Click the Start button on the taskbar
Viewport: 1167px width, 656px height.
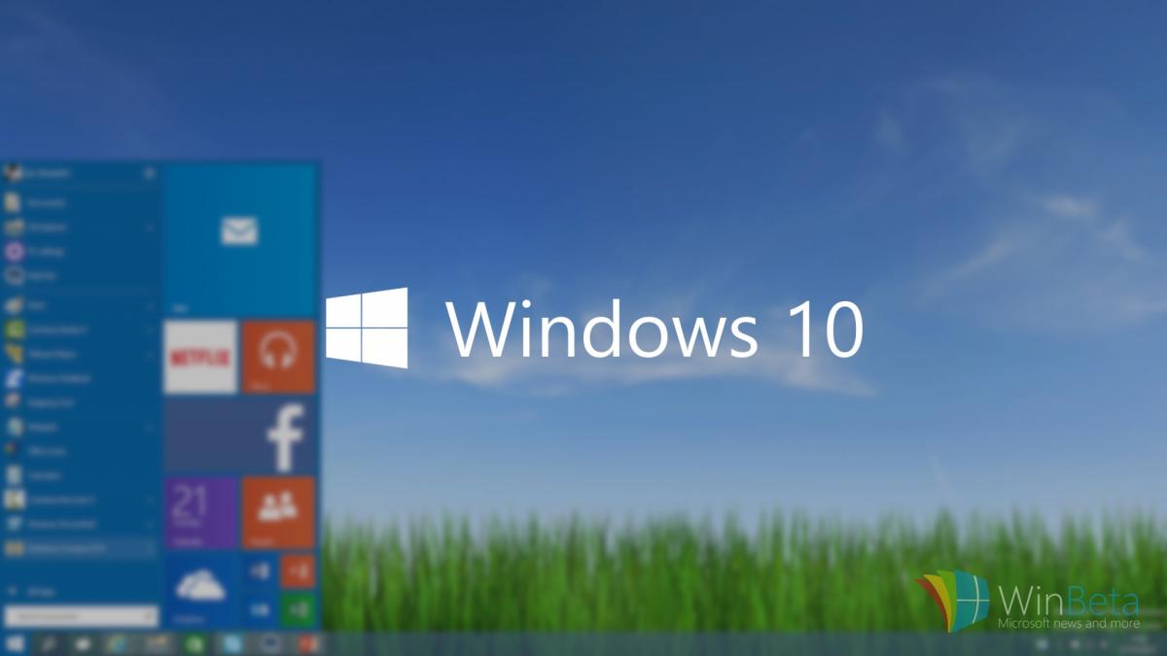click(15, 644)
